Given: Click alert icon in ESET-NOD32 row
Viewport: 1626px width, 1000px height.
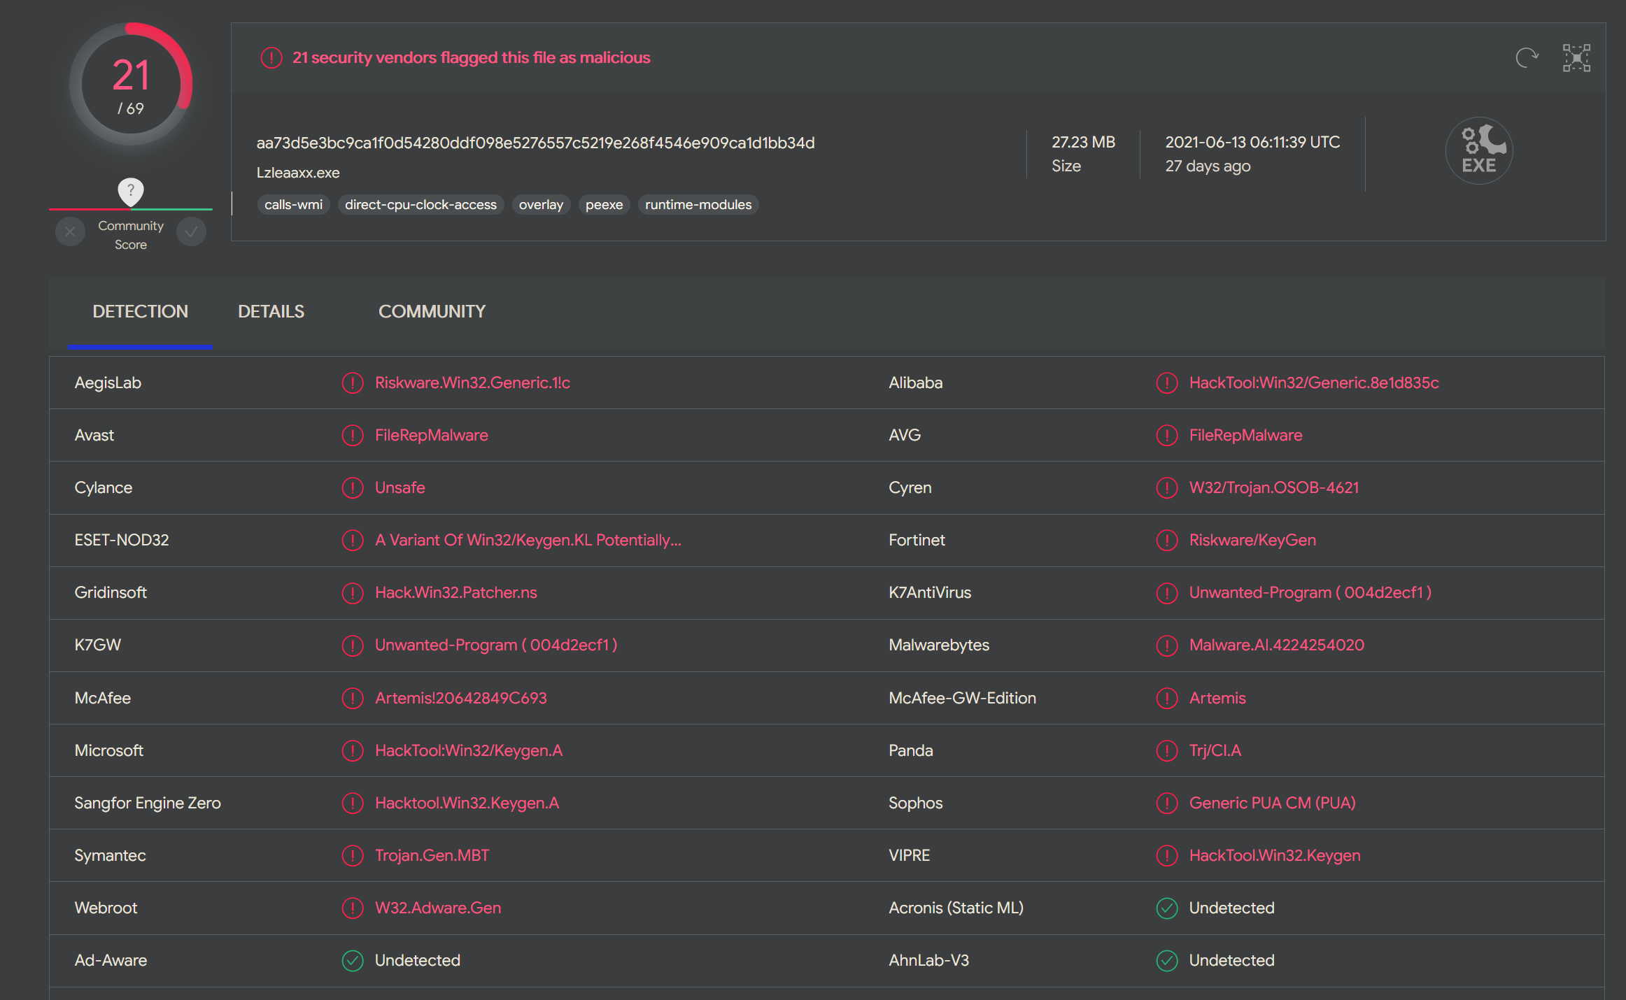Looking at the screenshot, I should pyautogui.click(x=353, y=540).
